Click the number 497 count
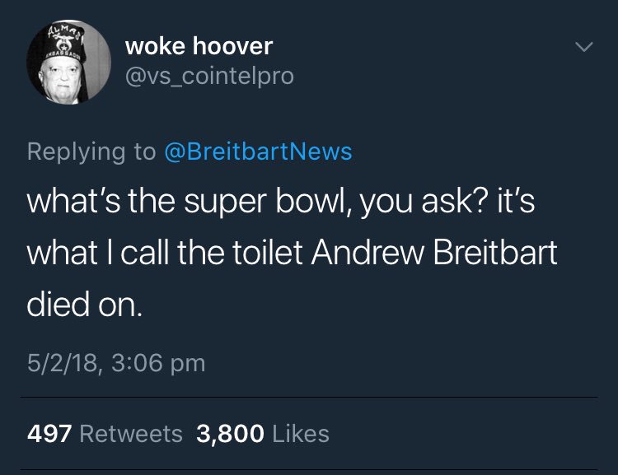Viewport: 618px width, 475px height. click(49, 434)
